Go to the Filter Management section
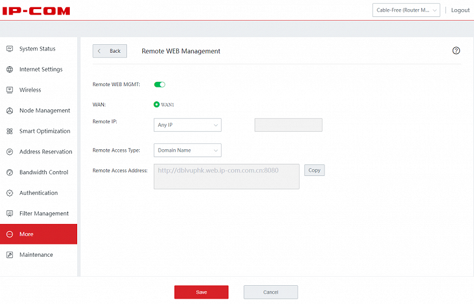474x304 pixels. pyautogui.click(x=44, y=214)
